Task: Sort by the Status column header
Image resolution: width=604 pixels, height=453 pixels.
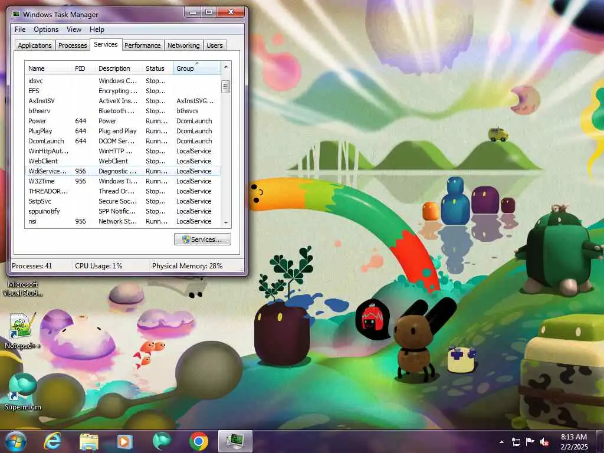Action: pyautogui.click(x=158, y=68)
